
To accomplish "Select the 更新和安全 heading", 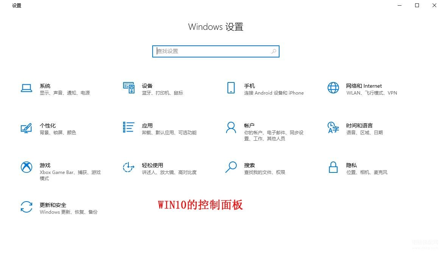I will (x=53, y=205).
